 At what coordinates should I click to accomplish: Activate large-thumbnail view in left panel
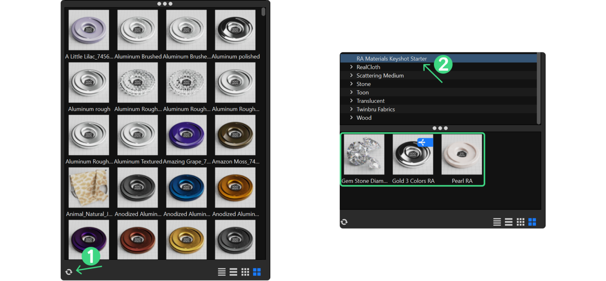(257, 272)
